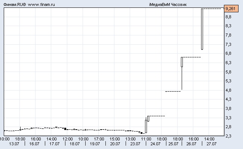243x149 pixels.
Task: Click the 3,3 price axis label
Action: point(228,118)
